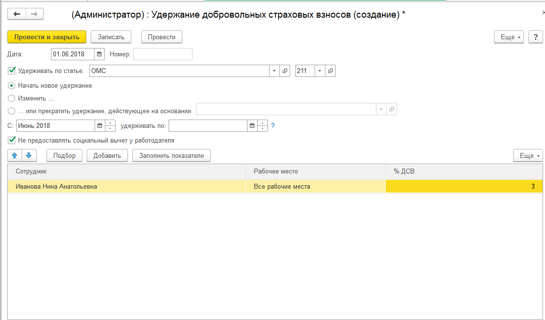Image resolution: width=545 pixels, height=320 pixels.
Task: Move row up with the blue arrow
Action: point(15,155)
